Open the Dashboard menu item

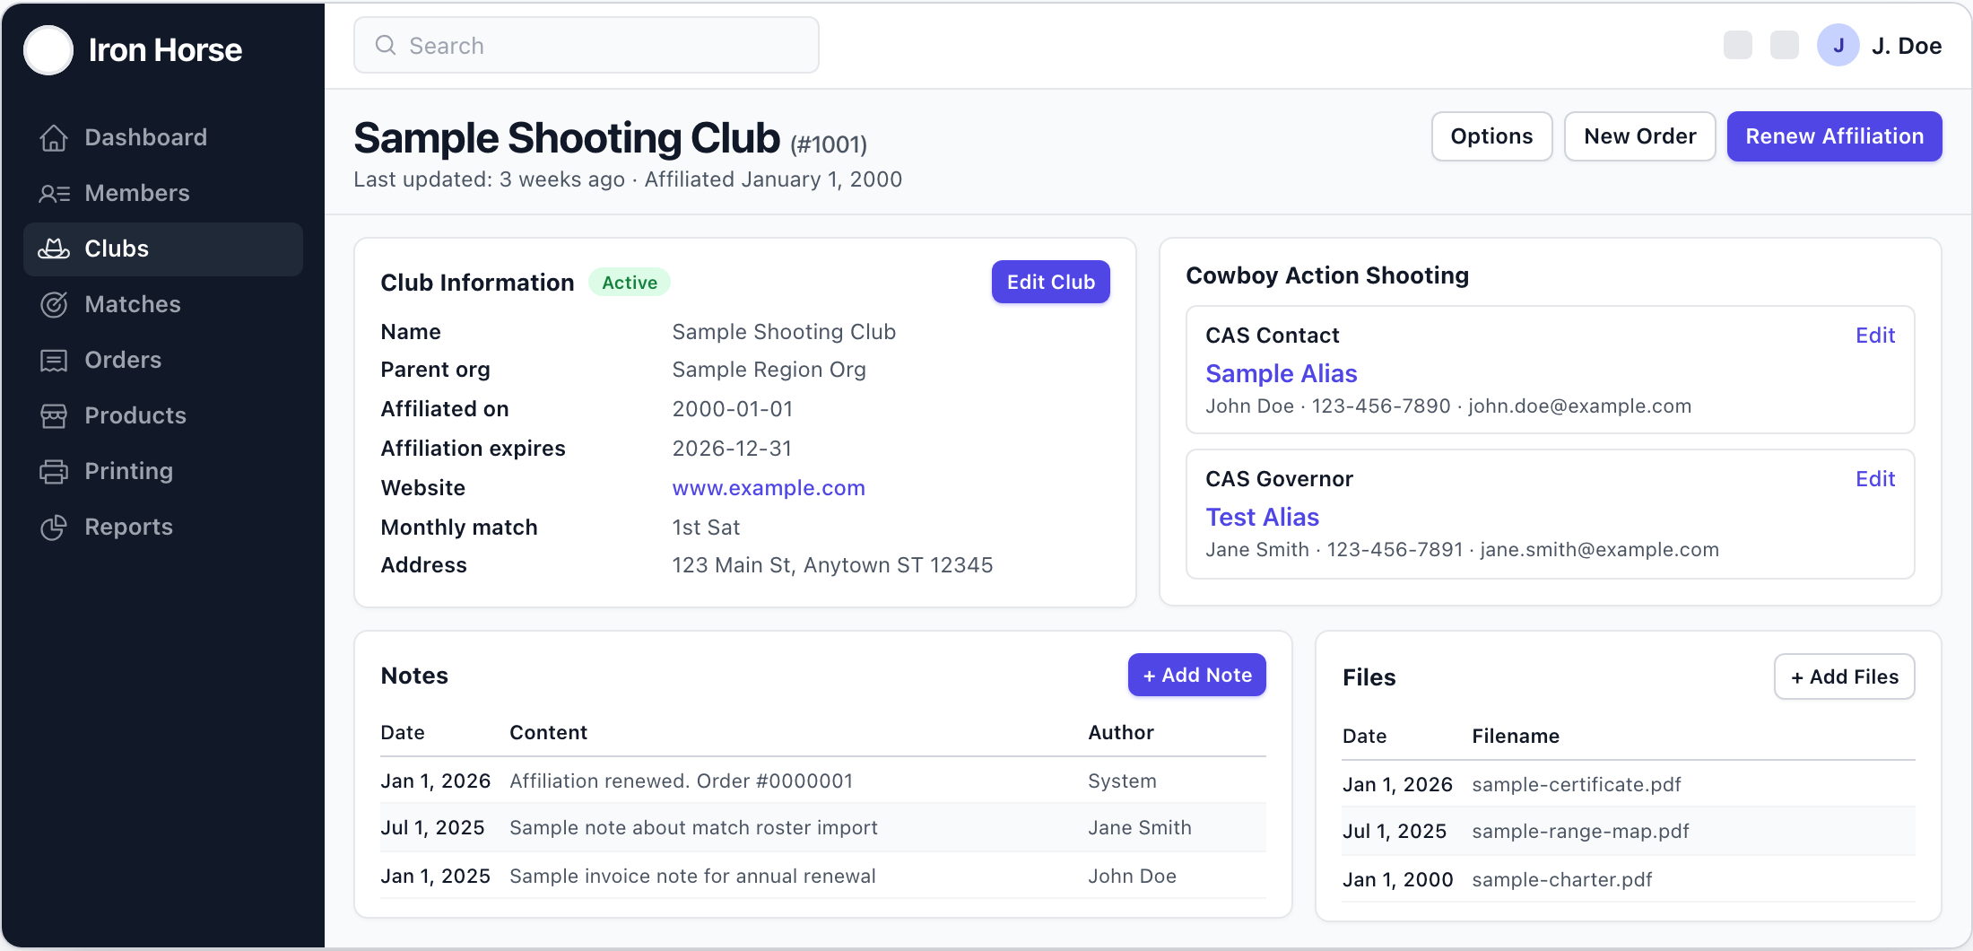163,137
